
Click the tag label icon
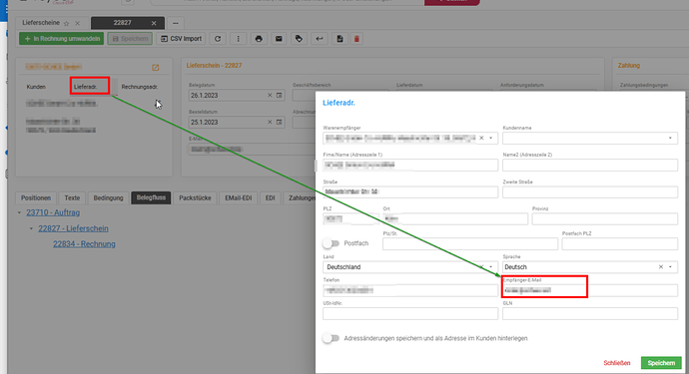[299, 39]
